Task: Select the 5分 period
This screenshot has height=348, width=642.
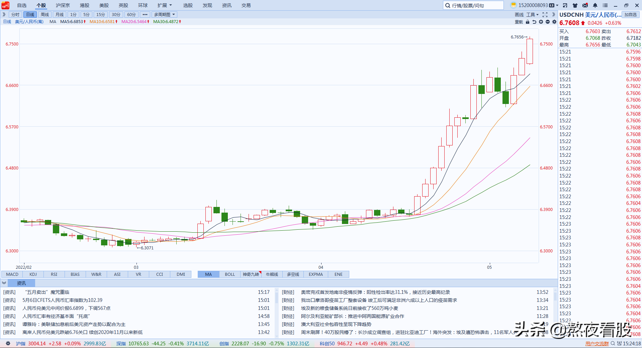Action: click(x=86, y=15)
